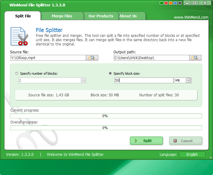Increase the number of blocks with up arrow
The image size is (213, 175).
(x=84, y=79)
